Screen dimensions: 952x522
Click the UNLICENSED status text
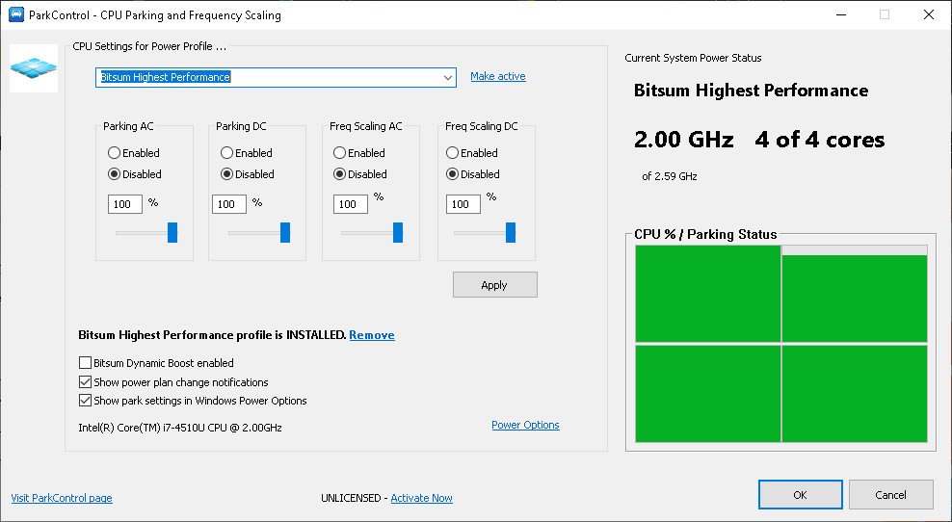click(x=351, y=498)
